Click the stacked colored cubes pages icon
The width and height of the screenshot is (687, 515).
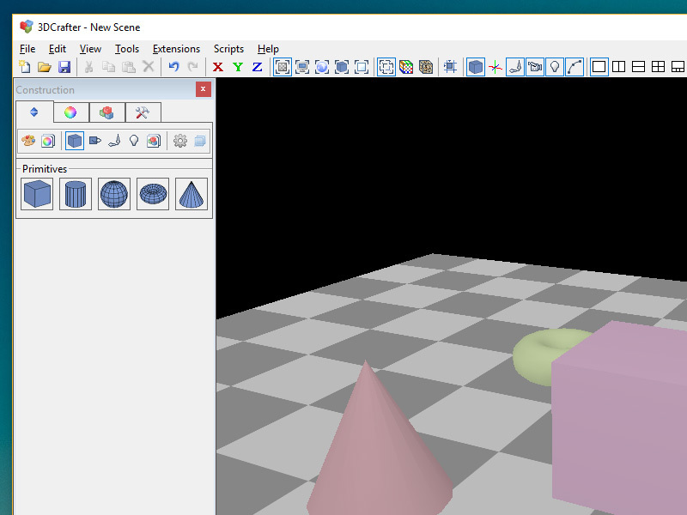(154, 141)
